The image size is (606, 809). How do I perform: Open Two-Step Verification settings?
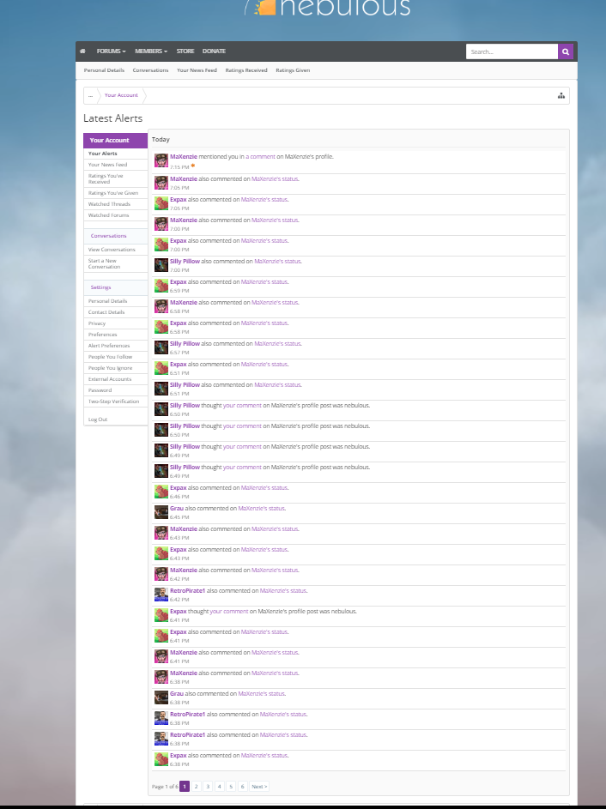click(113, 401)
